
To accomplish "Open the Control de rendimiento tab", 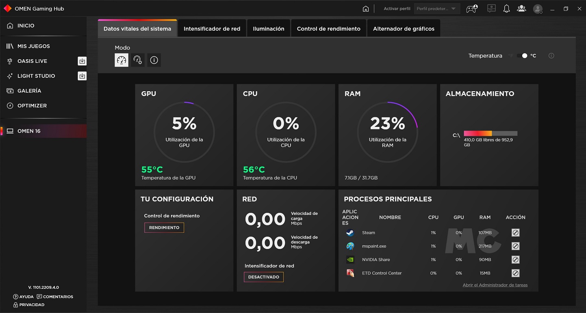I will 328,29.
